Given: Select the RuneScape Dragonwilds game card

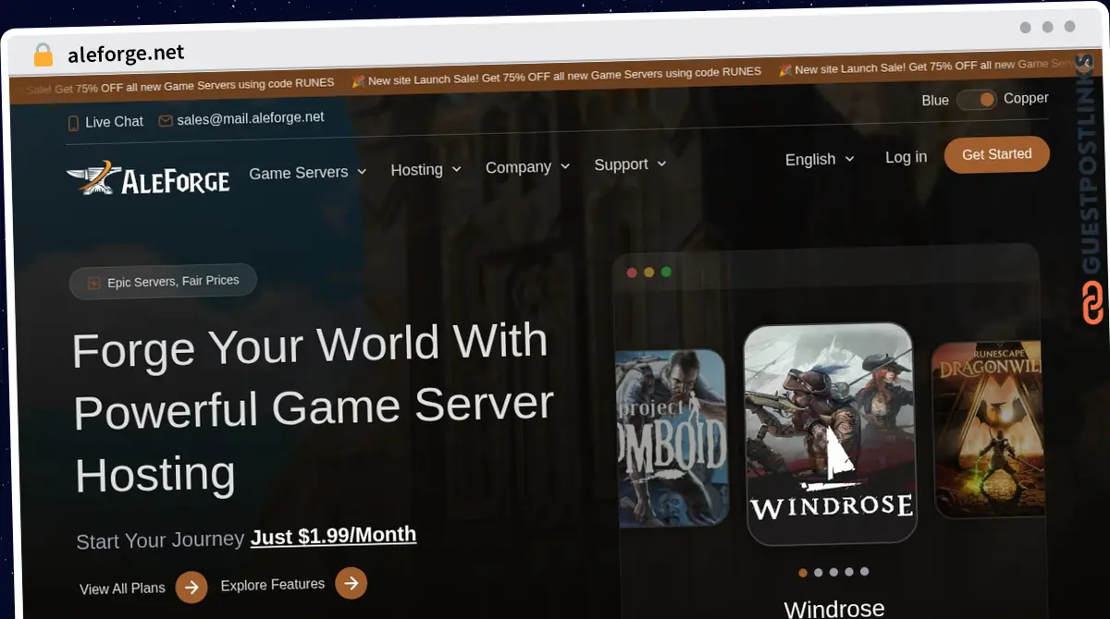Looking at the screenshot, I should point(989,430).
